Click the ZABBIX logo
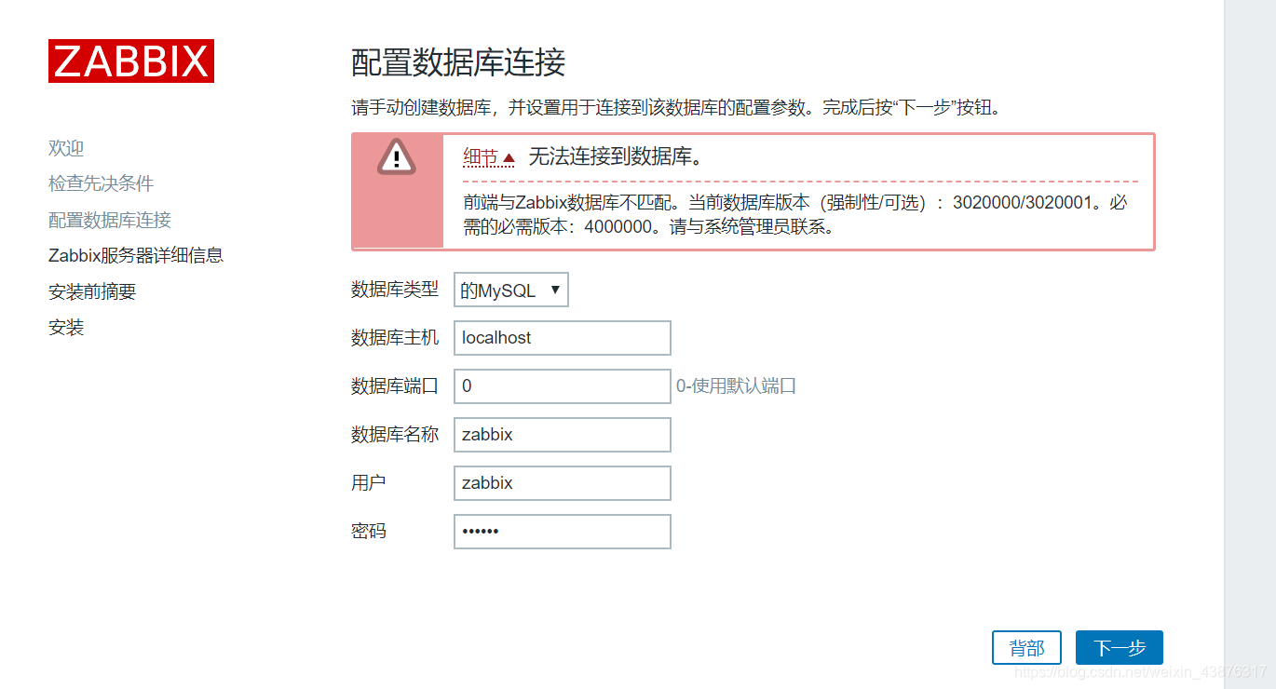 (x=130, y=61)
